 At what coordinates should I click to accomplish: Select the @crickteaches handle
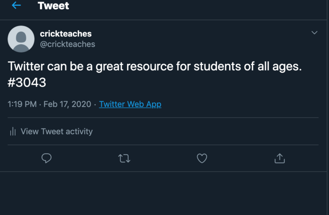(x=67, y=44)
